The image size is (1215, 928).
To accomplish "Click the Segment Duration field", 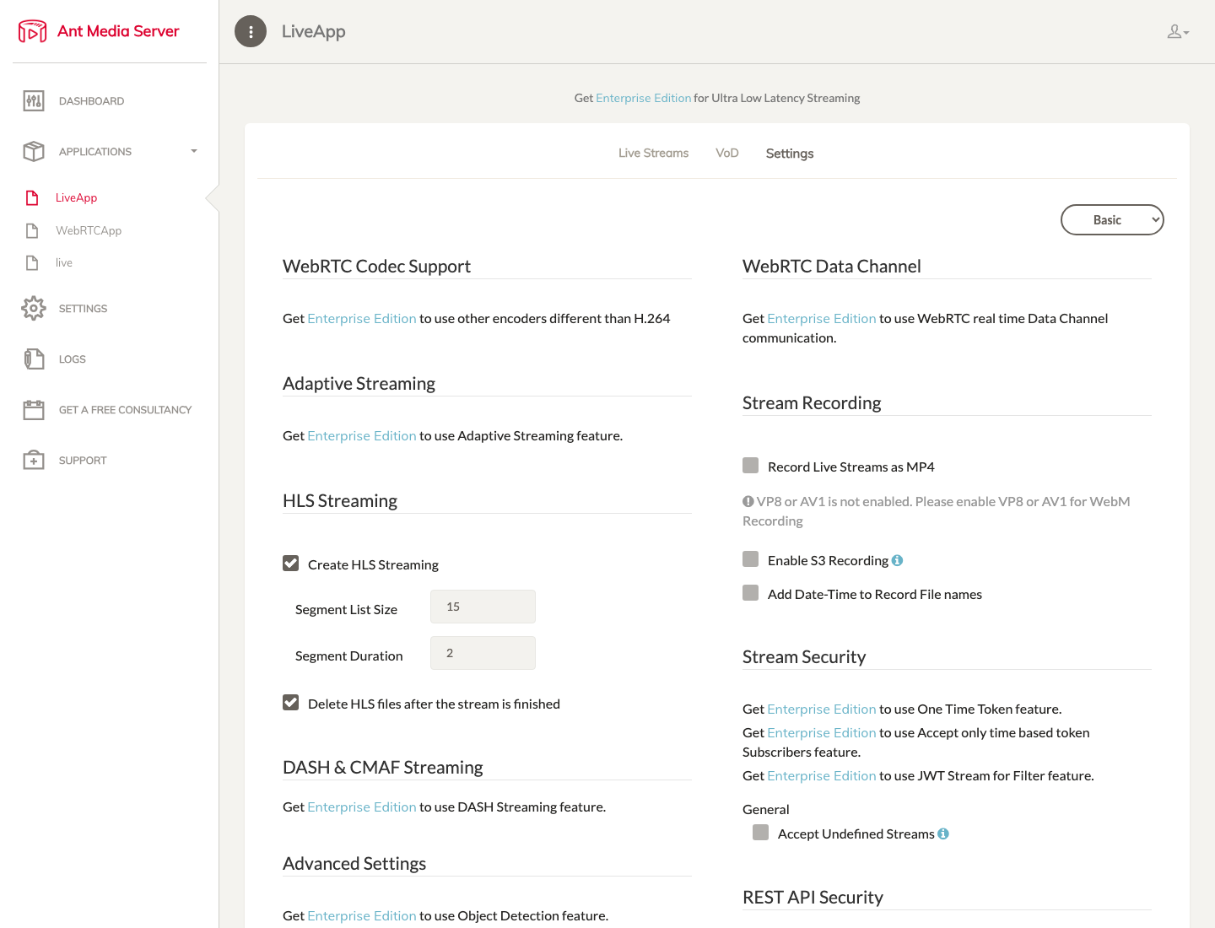I will [483, 653].
